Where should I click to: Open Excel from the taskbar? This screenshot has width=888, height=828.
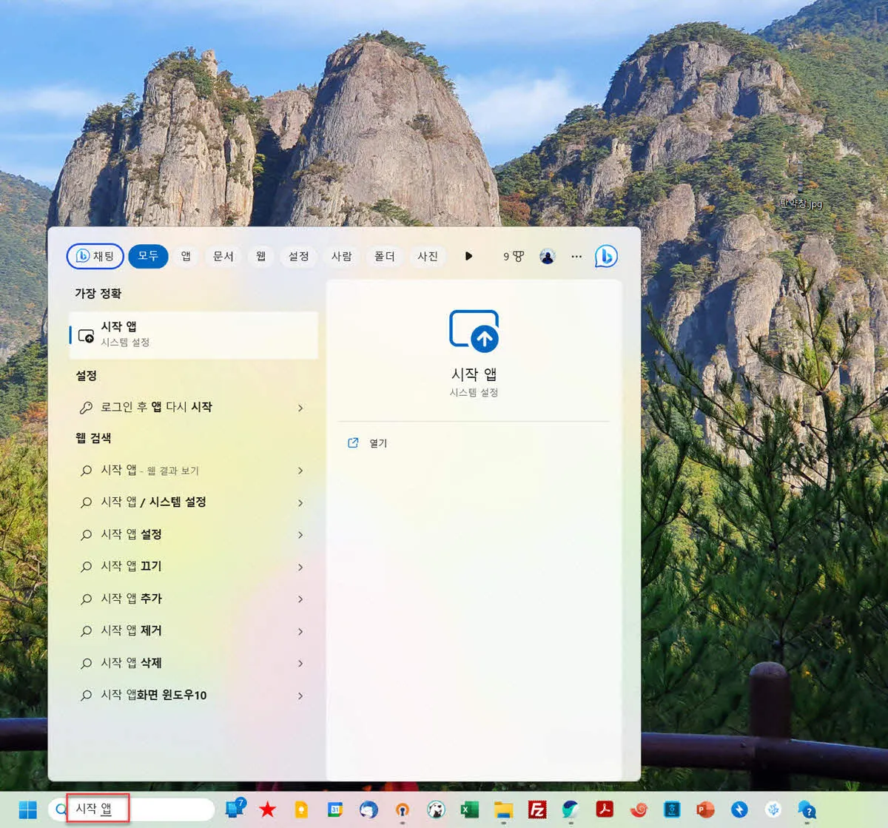(469, 810)
